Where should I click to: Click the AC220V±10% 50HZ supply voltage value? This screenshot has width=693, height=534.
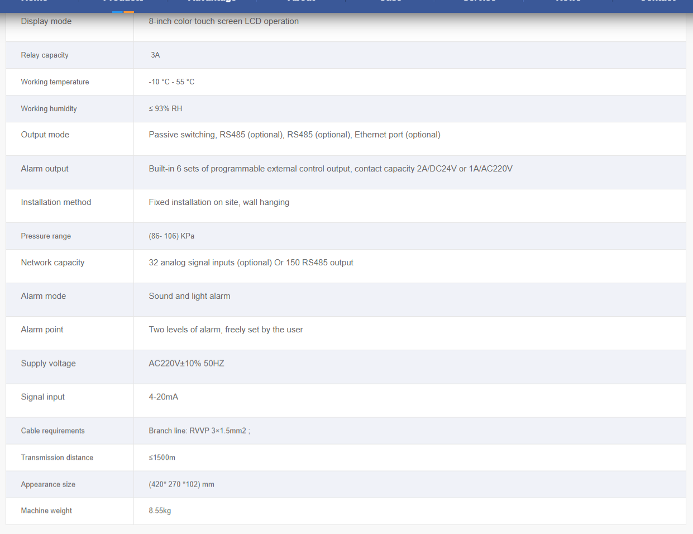point(187,364)
